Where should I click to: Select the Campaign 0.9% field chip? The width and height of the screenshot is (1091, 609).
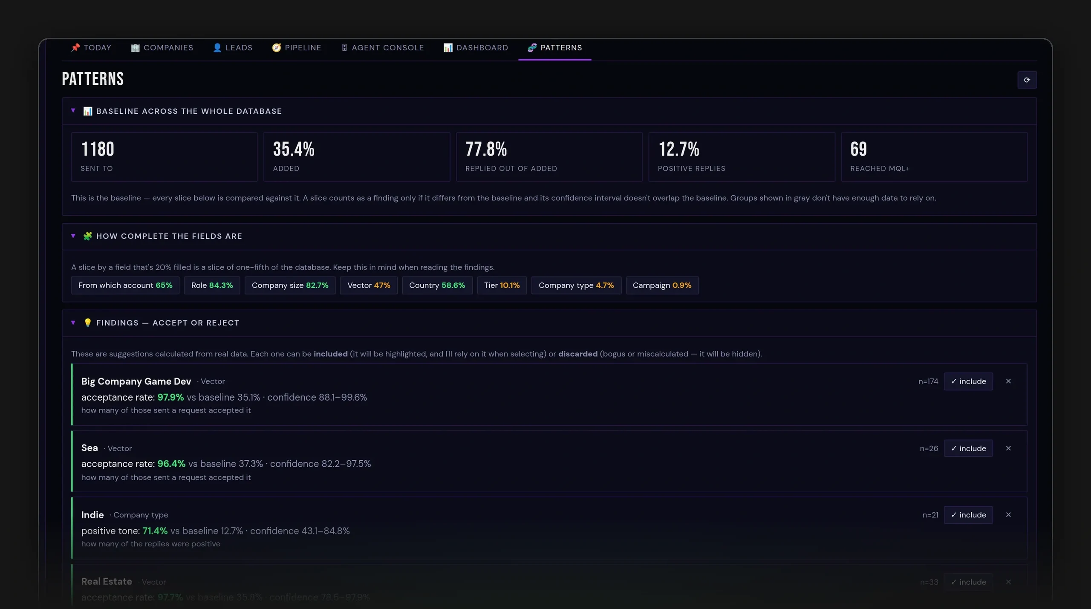(662, 285)
